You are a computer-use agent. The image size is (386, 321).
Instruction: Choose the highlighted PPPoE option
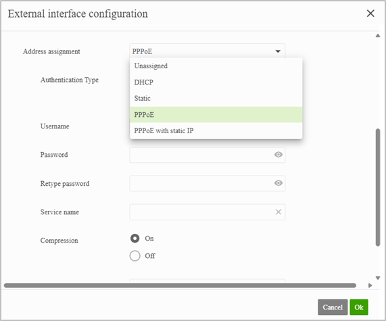click(216, 114)
